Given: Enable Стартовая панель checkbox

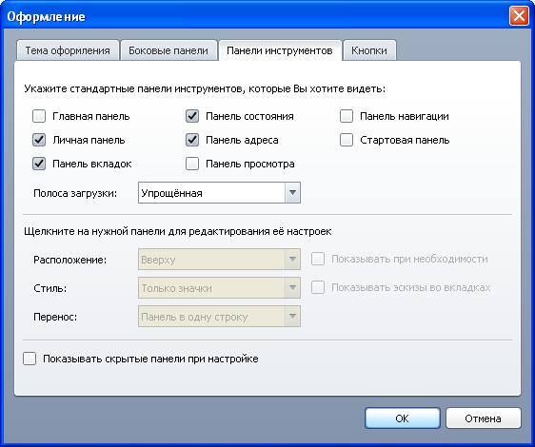Looking at the screenshot, I should [x=347, y=140].
